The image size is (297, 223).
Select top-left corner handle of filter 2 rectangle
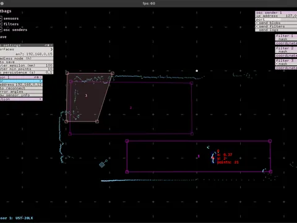coord(71,82)
